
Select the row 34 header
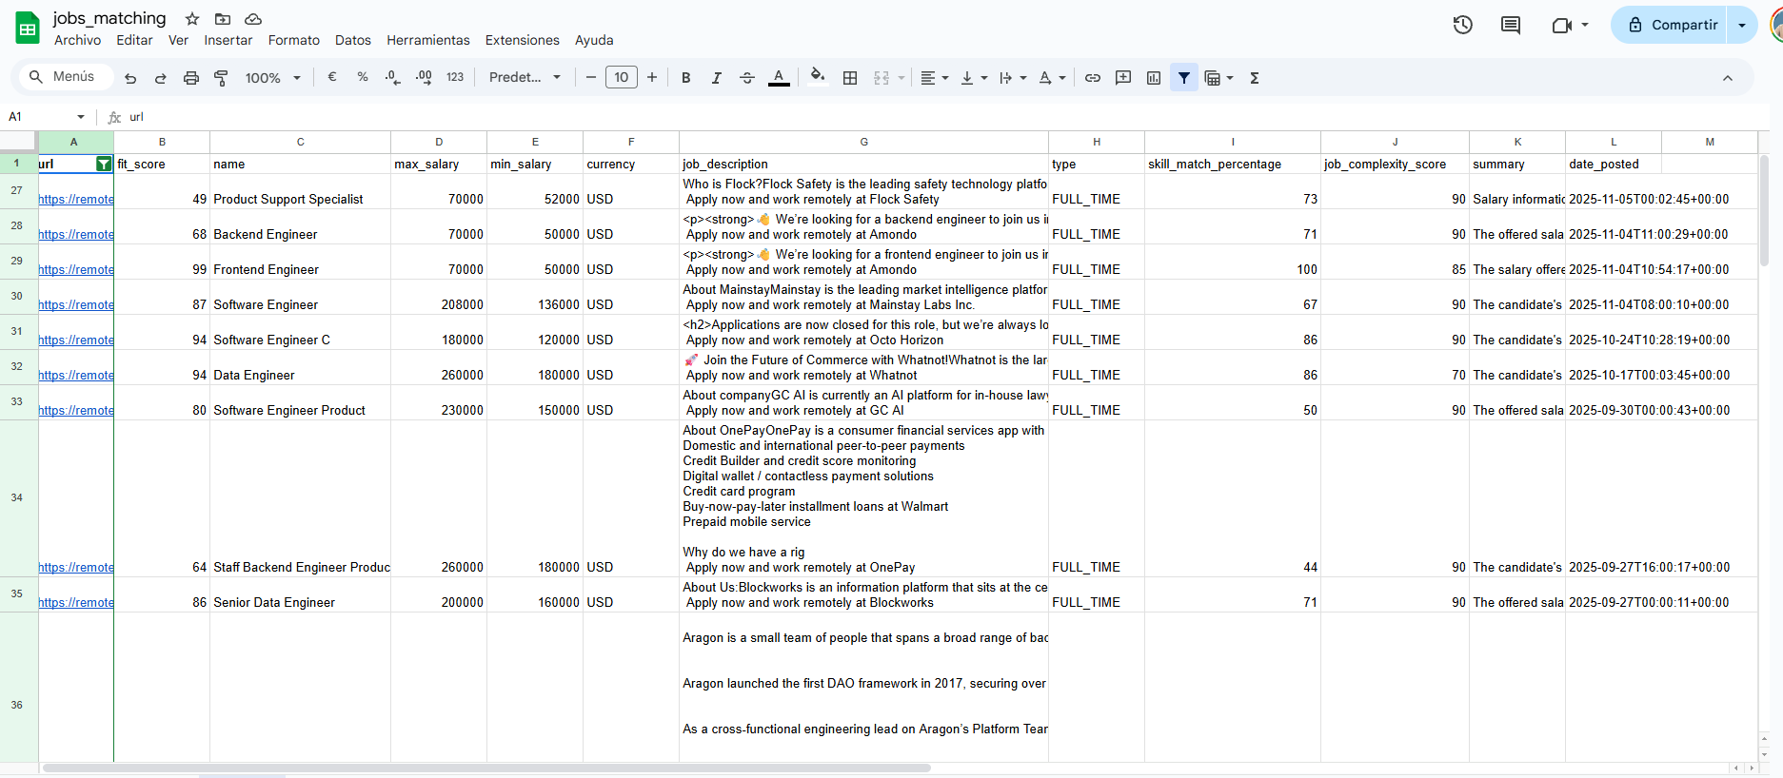click(18, 498)
